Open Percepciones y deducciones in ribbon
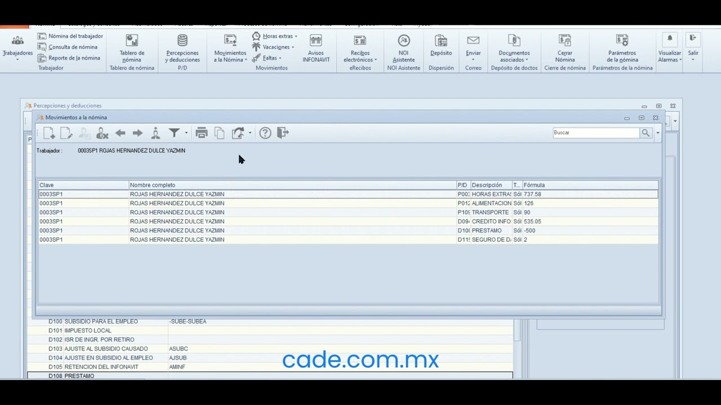 click(183, 48)
